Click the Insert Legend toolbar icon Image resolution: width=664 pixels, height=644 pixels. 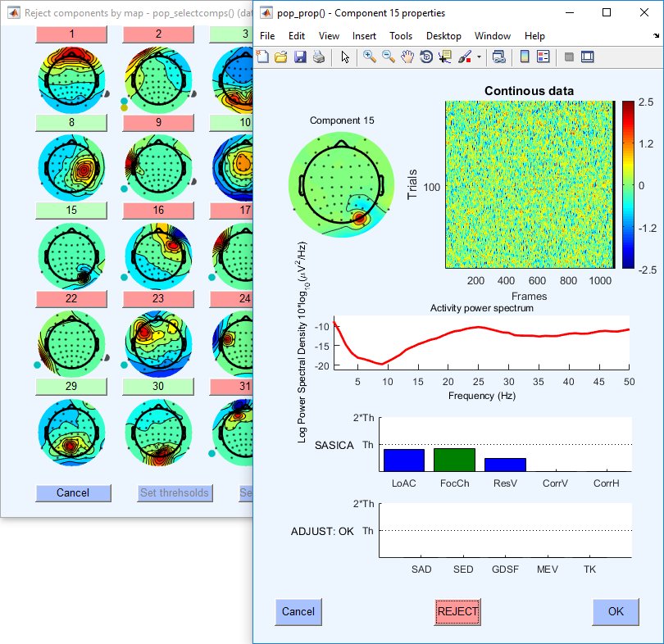pos(543,57)
